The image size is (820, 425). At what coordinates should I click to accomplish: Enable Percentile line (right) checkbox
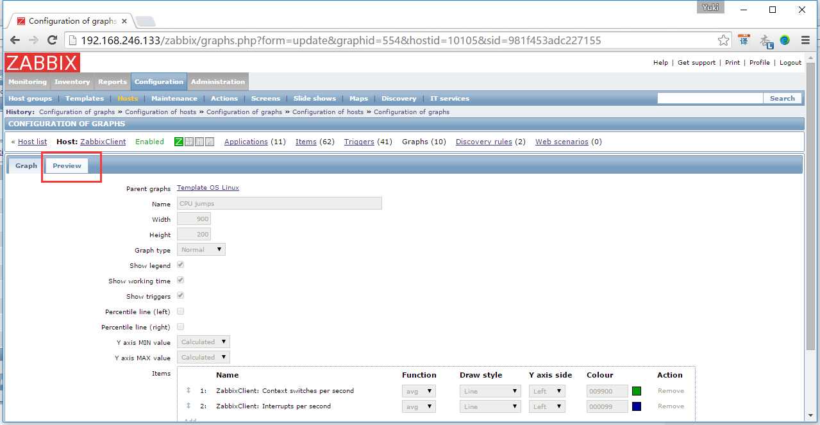click(181, 326)
